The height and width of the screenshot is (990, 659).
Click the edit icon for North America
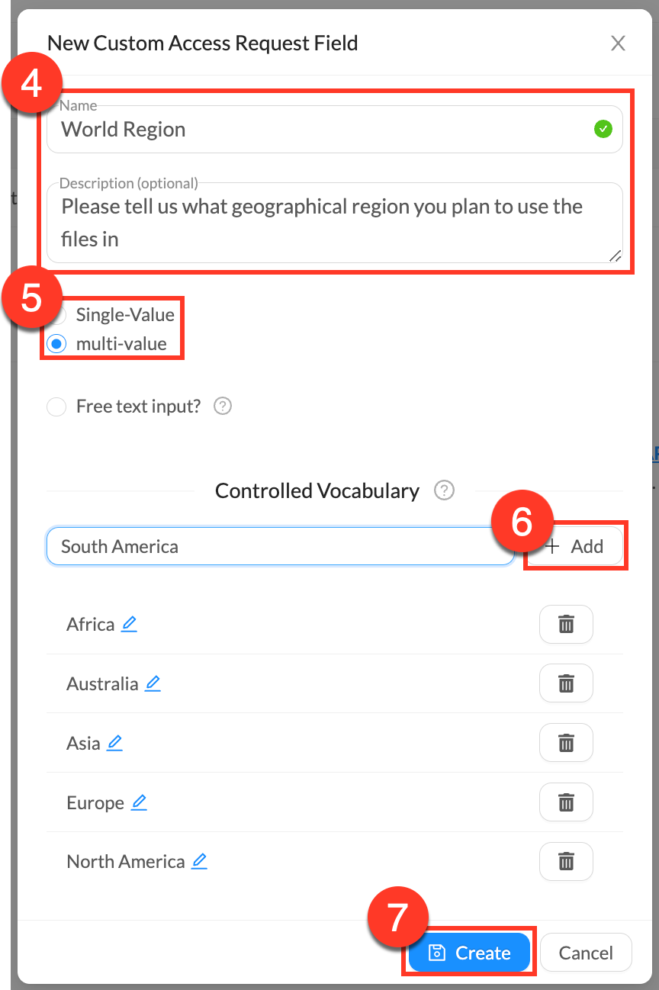pos(199,862)
